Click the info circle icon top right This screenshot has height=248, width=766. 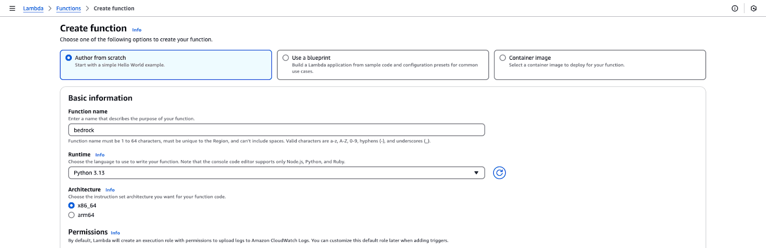pos(735,9)
